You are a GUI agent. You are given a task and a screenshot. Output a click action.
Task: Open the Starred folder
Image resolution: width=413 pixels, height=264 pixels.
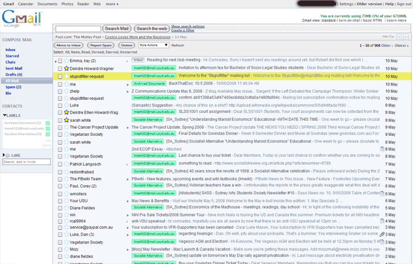click(12, 56)
